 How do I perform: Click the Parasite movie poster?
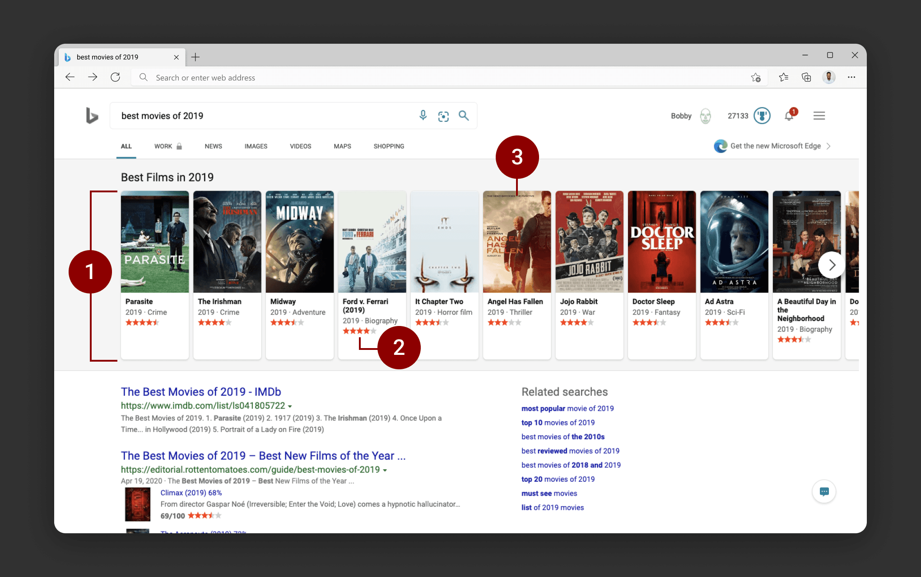(x=155, y=242)
